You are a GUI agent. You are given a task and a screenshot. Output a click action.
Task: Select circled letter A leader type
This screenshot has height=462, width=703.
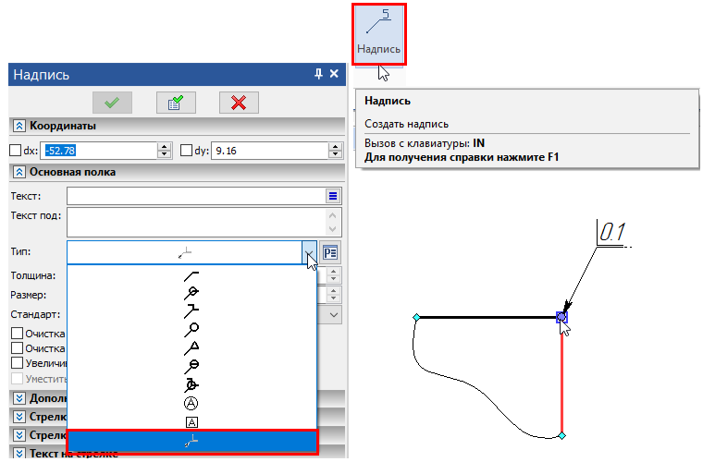(192, 403)
